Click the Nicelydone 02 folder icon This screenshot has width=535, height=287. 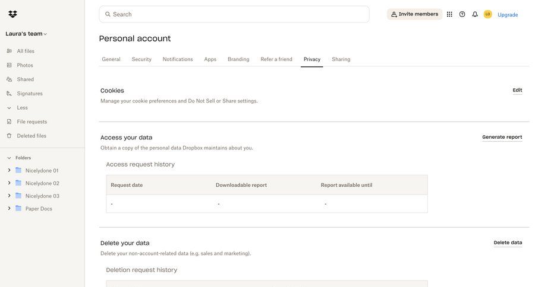tap(18, 183)
